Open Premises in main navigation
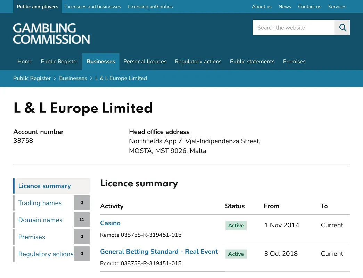Screen dimensions: 363x278 [294, 62]
